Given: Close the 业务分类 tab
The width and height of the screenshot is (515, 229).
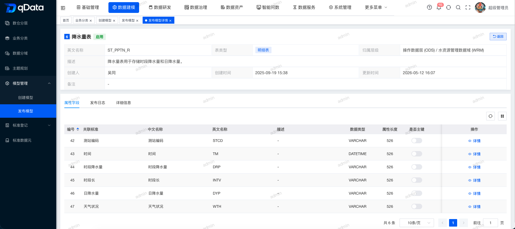Looking at the screenshot, I should pos(91,21).
